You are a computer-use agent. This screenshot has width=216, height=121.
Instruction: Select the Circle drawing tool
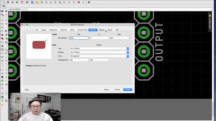(x=2, y=73)
